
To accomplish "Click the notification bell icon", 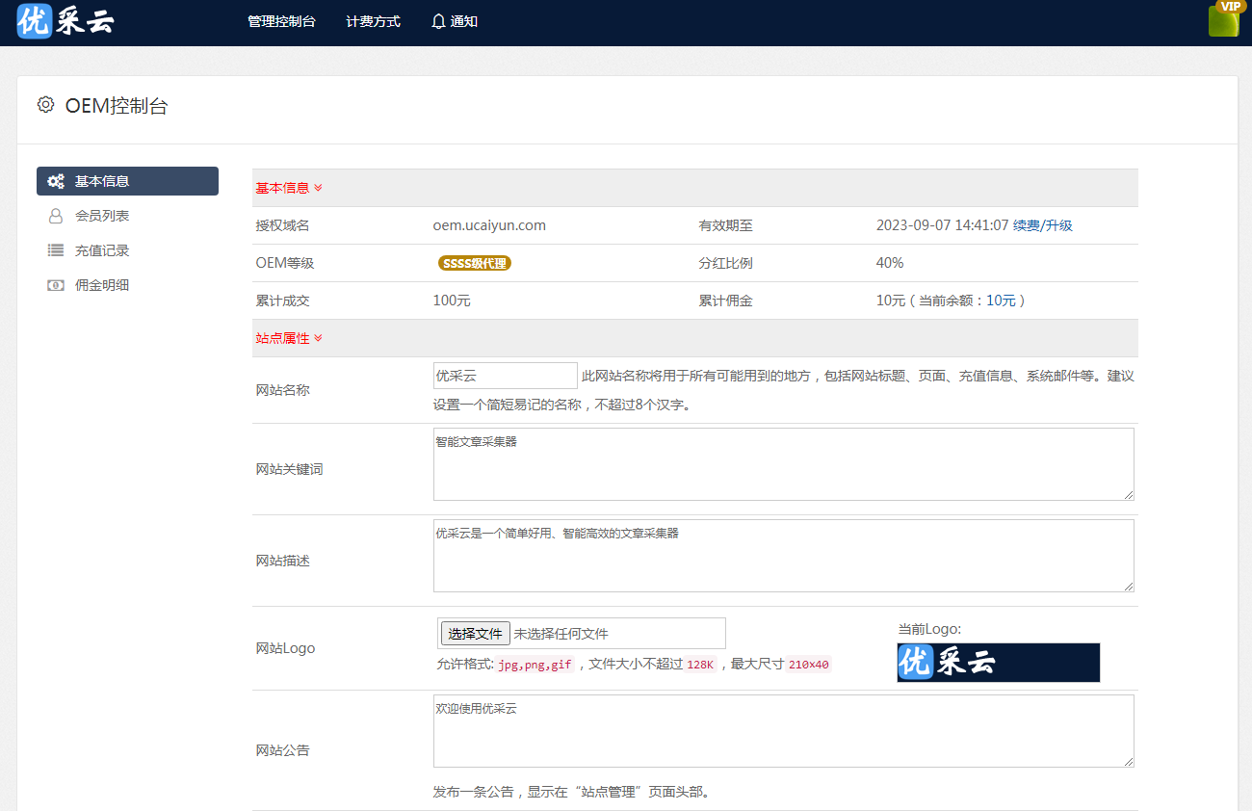I will point(438,21).
